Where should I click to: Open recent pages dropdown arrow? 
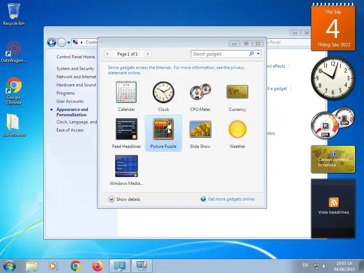pyautogui.click(x=69, y=43)
